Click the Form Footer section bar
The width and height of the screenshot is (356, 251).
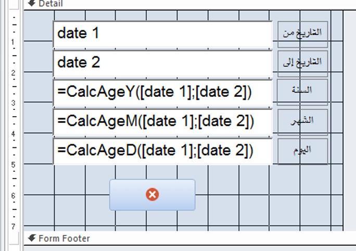(x=190, y=239)
